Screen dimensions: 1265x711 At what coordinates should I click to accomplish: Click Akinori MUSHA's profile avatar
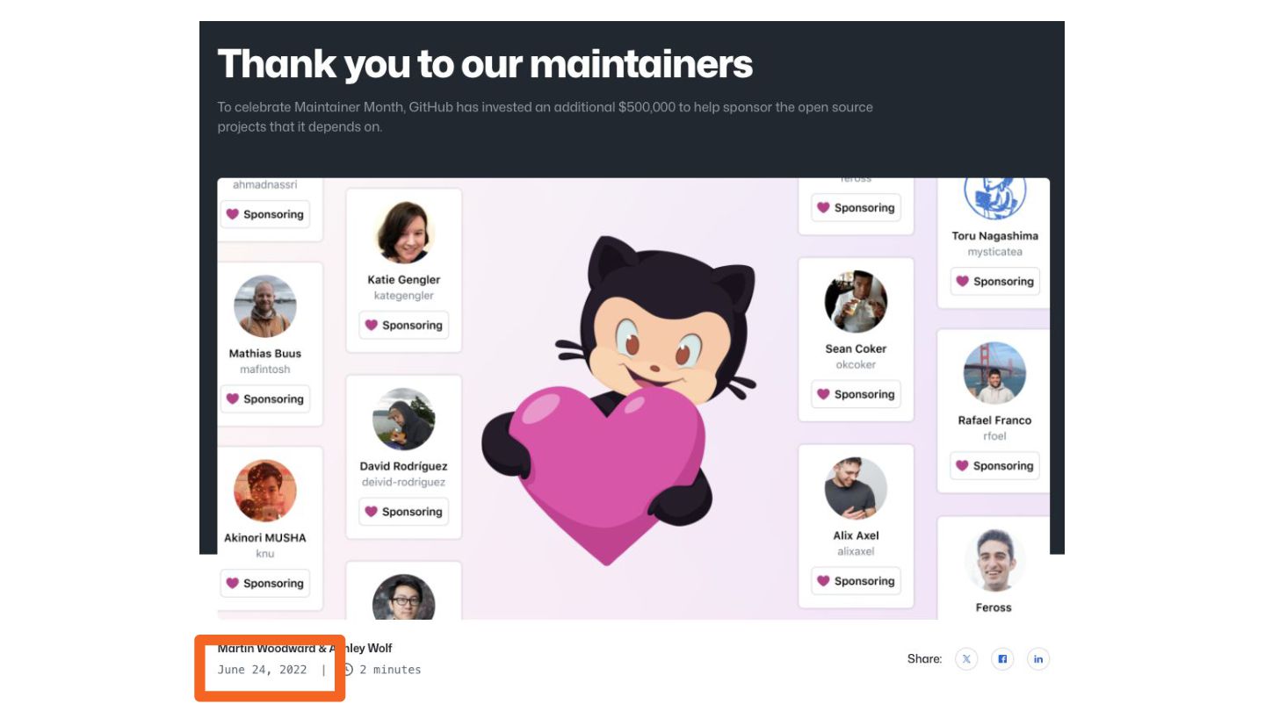click(265, 491)
